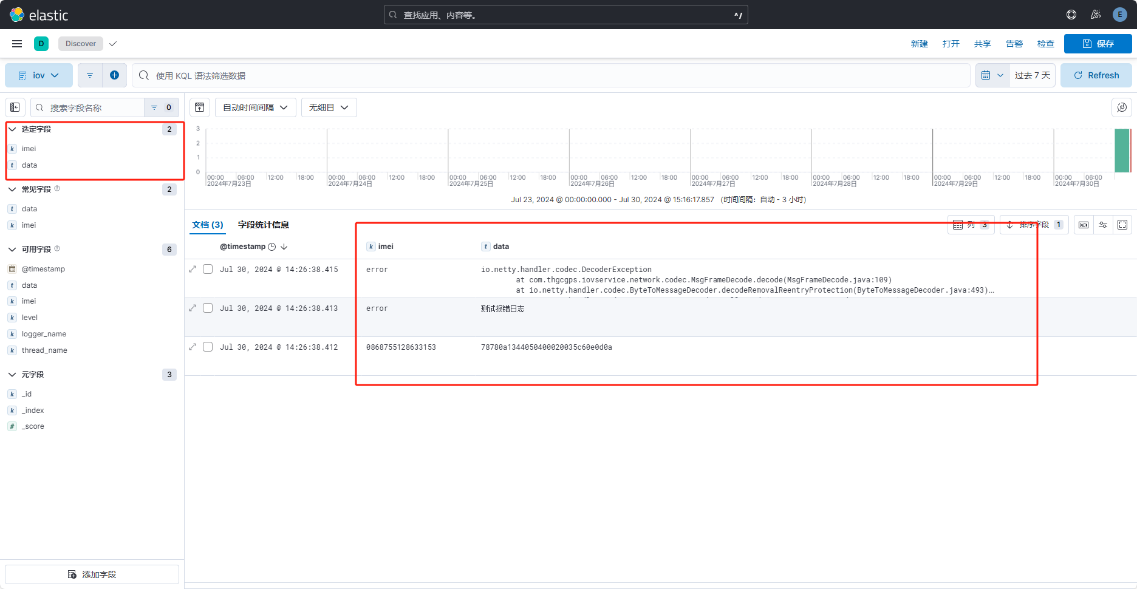Focus the 搜索字段名称 field search box

point(87,107)
